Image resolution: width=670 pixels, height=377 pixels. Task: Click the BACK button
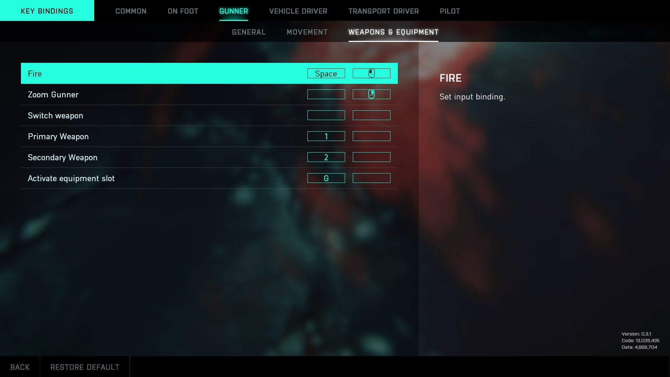[x=20, y=367]
